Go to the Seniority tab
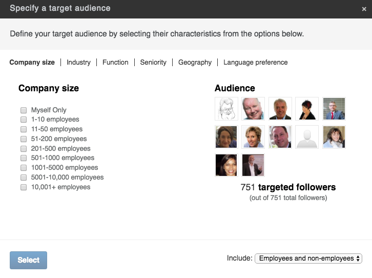 (x=153, y=62)
